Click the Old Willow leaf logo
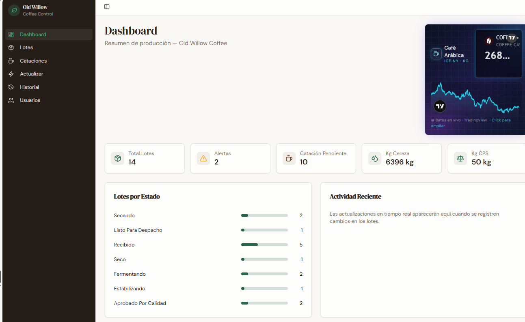The height and width of the screenshot is (322, 525). coord(14,11)
